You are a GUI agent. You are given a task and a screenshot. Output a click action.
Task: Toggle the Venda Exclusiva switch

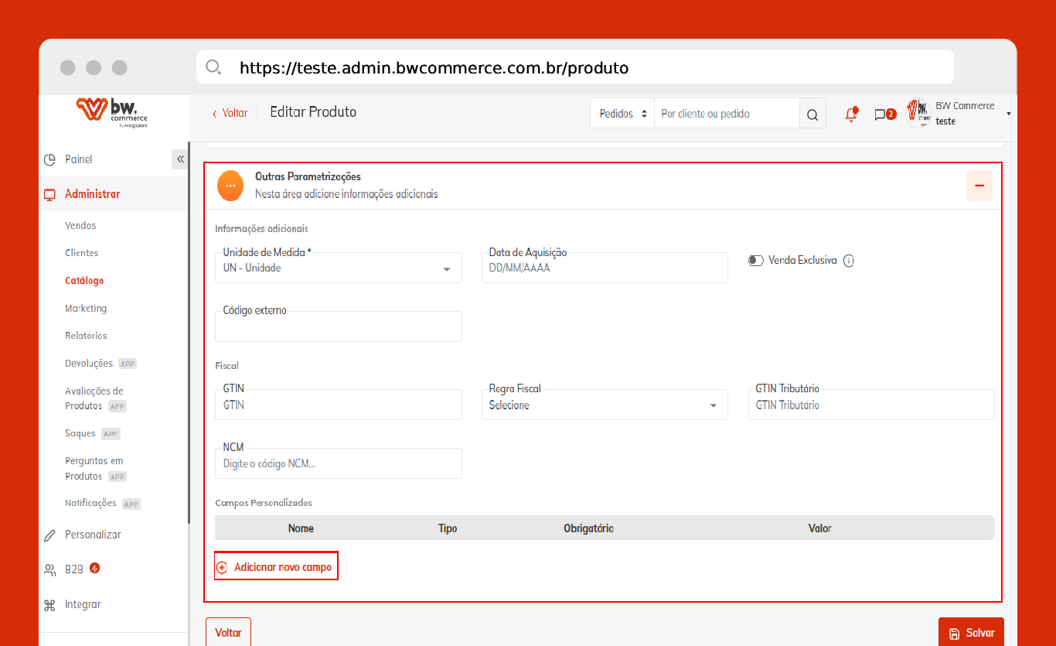755,261
